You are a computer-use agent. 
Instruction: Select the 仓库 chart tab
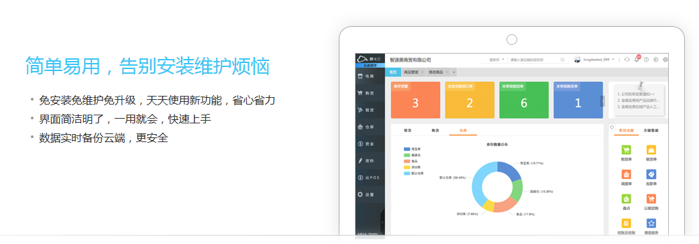click(463, 131)
